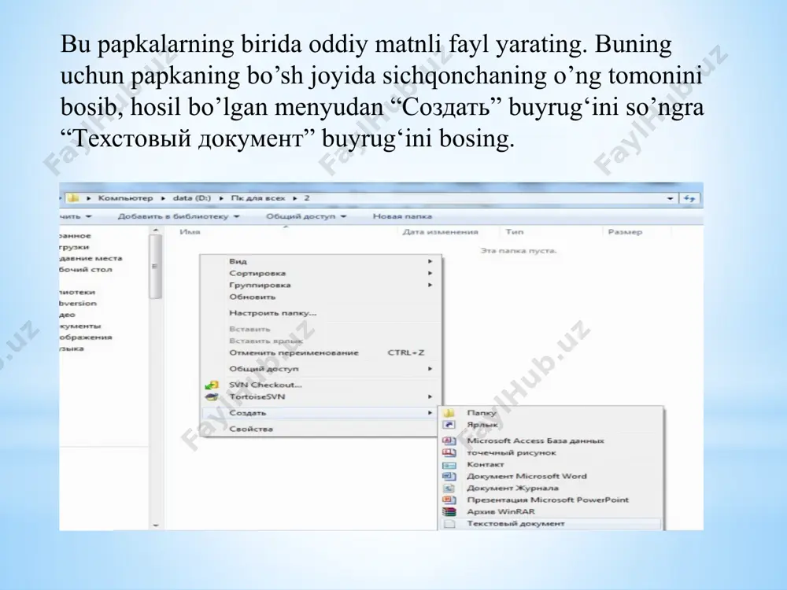Choose Контакт in Создать submenu
This screenshot has width=787, height=590.
pos(551,465)
